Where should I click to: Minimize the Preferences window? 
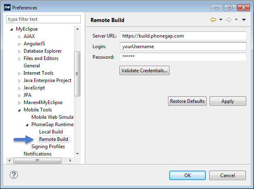click(217, 7)
